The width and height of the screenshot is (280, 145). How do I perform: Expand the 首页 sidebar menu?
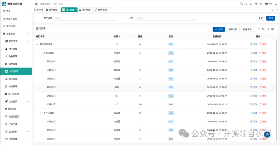pyautogui.click(x=16, y=11)
